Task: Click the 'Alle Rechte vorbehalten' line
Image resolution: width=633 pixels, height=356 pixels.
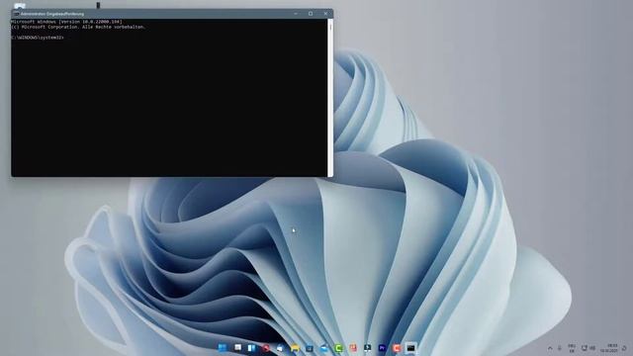Action: click(x=79, y=27)
